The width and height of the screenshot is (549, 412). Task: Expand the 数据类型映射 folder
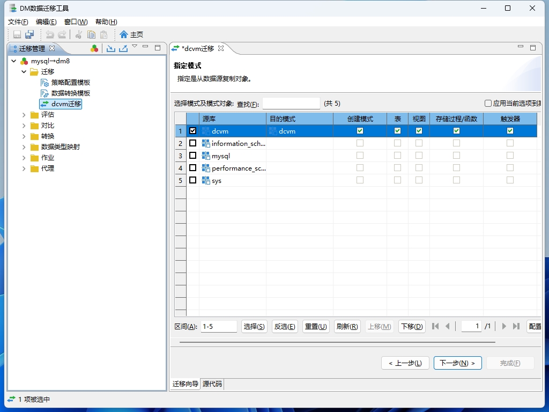tap(24, 147)
